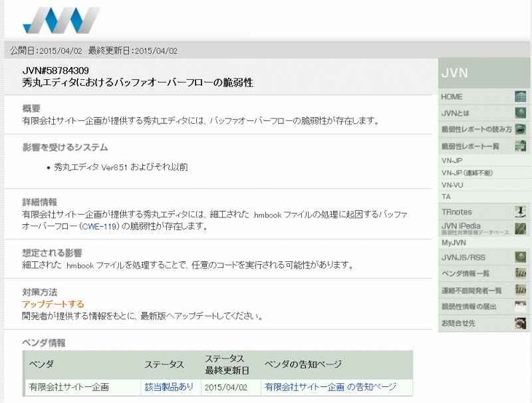Screen dimensions: 532x403
Task: Click the HOME building icon in sidebar
Action: point(520,96)
